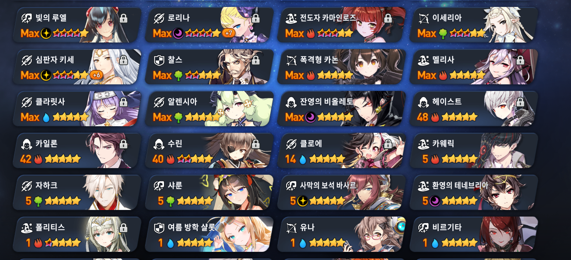Click the mage icon beside 멜리사
Screen dimensions: 571x260
click(423, 60)
